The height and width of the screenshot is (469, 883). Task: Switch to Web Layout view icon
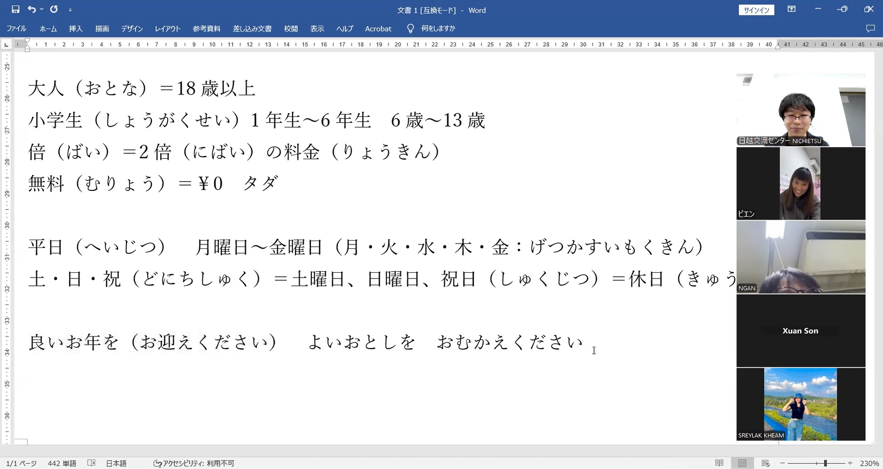766,463
